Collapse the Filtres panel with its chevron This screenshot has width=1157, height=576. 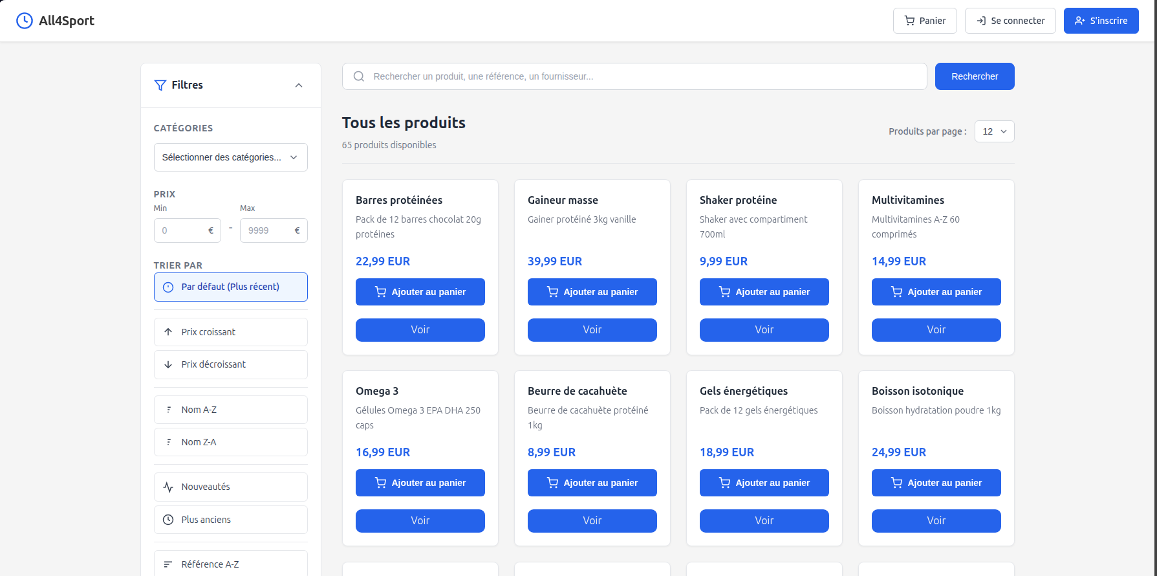point(298,85)
